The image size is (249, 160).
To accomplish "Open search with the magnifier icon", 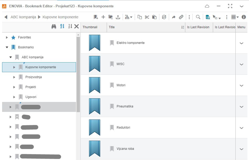I will 198,17.
